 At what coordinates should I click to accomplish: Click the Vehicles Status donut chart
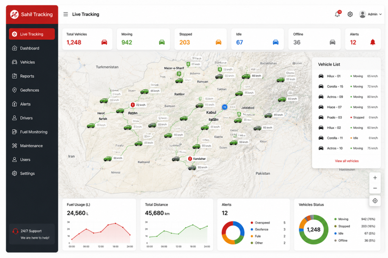(x=313, y=230)
